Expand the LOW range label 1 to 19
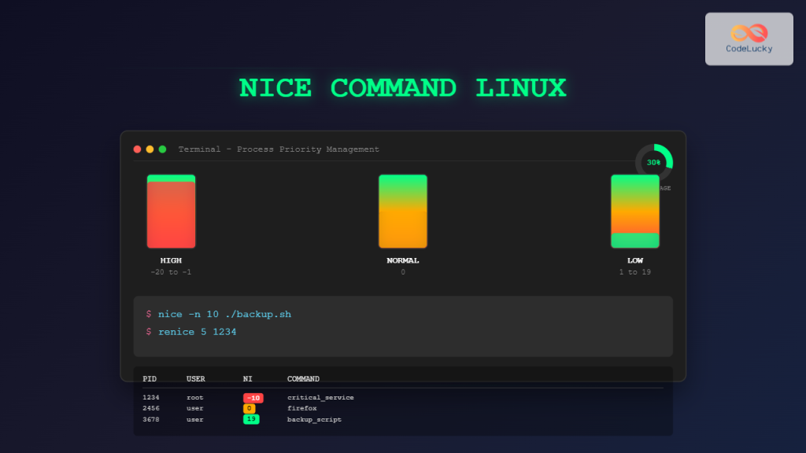The width and height of the screenshot is (806, 453). 634,271
